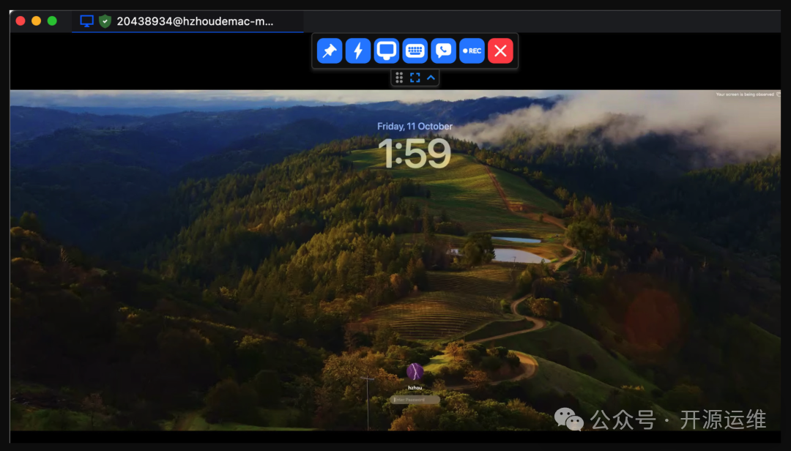
Task: Start session recording with REC button
Action: [472, 51]
